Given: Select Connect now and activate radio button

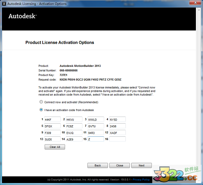Looking at the screenshot, I should 41,102.
